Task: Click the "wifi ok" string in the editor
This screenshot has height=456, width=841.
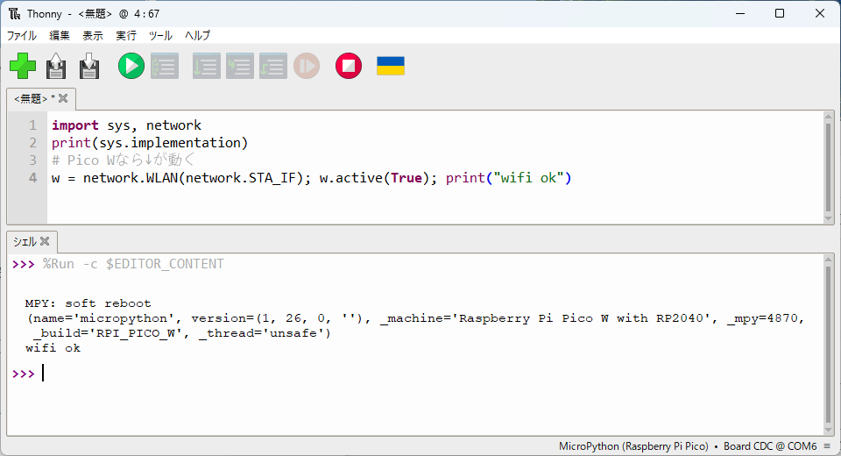Action: point(529,178)
